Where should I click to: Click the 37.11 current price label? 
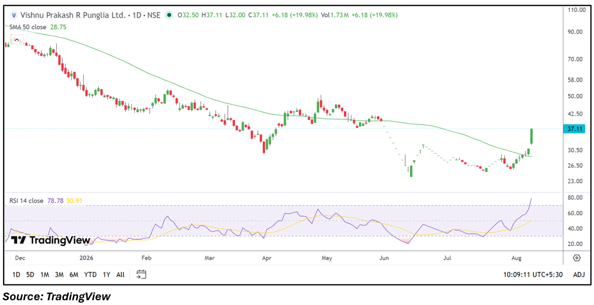pyautogui.click(x=574, y=129)
